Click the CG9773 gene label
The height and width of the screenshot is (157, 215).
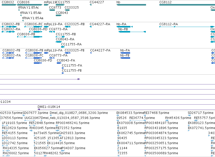[x=55, y=7]
